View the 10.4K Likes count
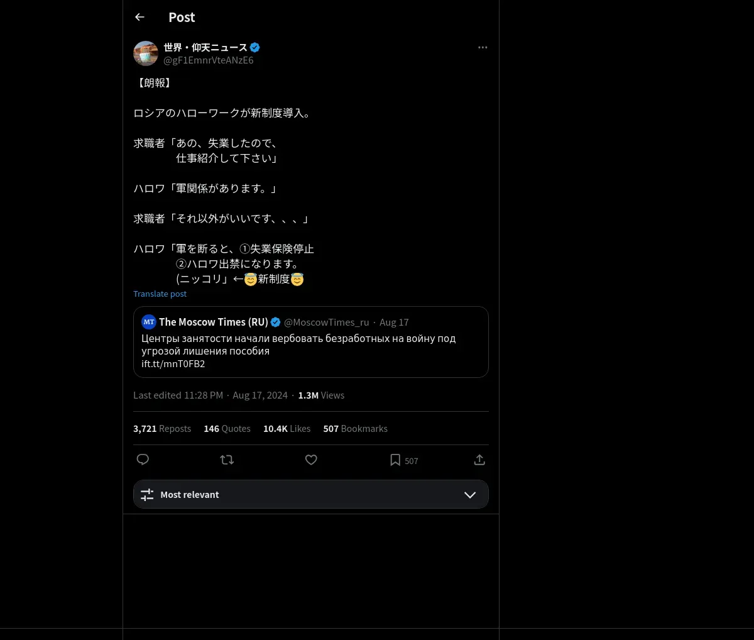 pos(287,429)
